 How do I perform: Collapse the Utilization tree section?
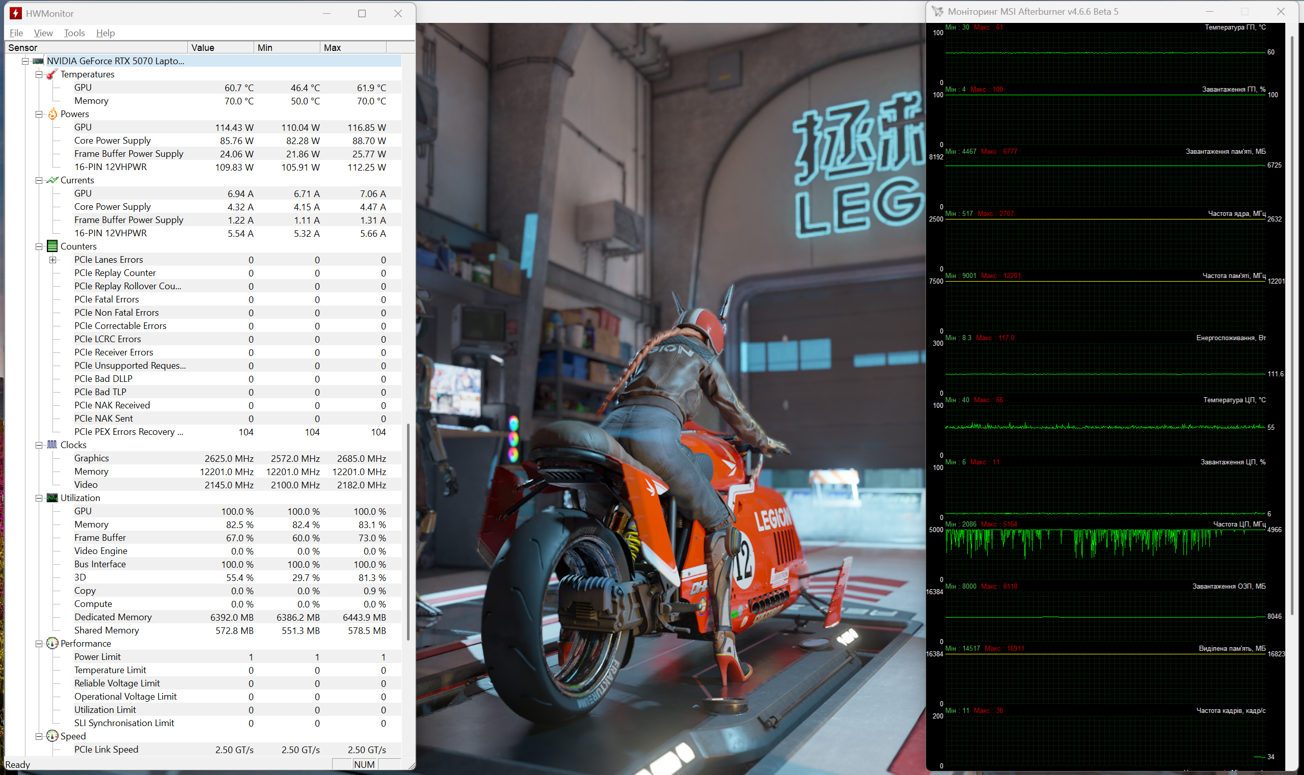coord(39,497)
